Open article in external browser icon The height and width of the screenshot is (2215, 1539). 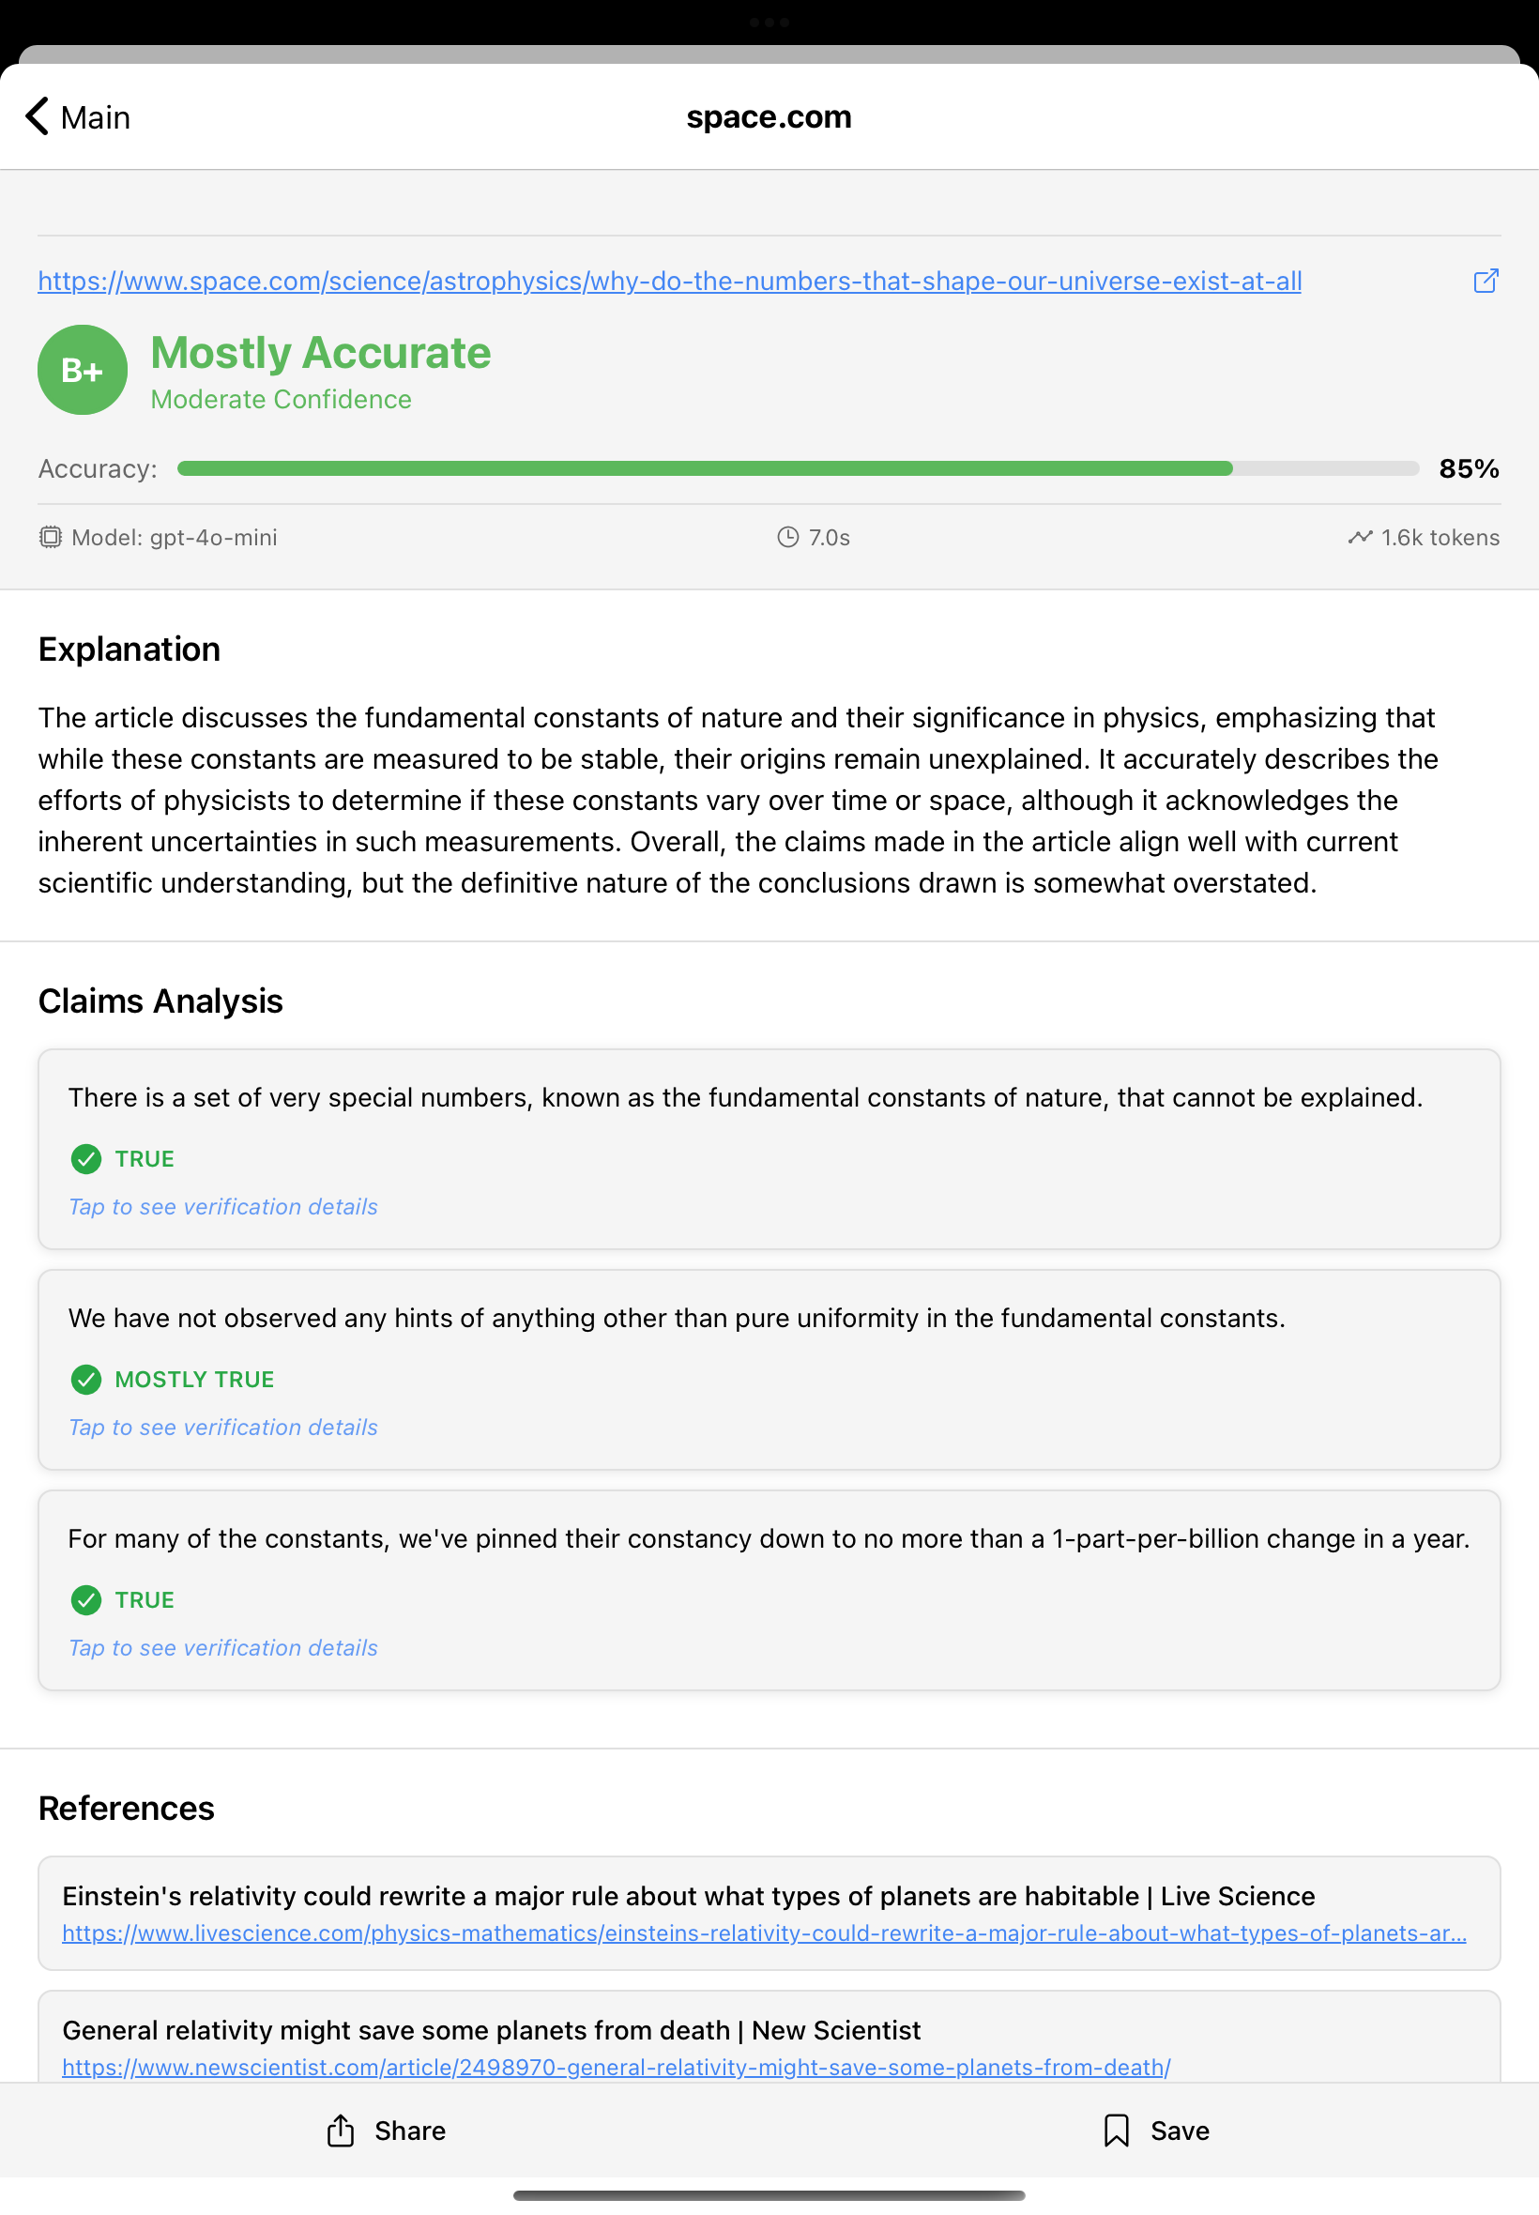pyautogui.click(x=1485, y=281)
